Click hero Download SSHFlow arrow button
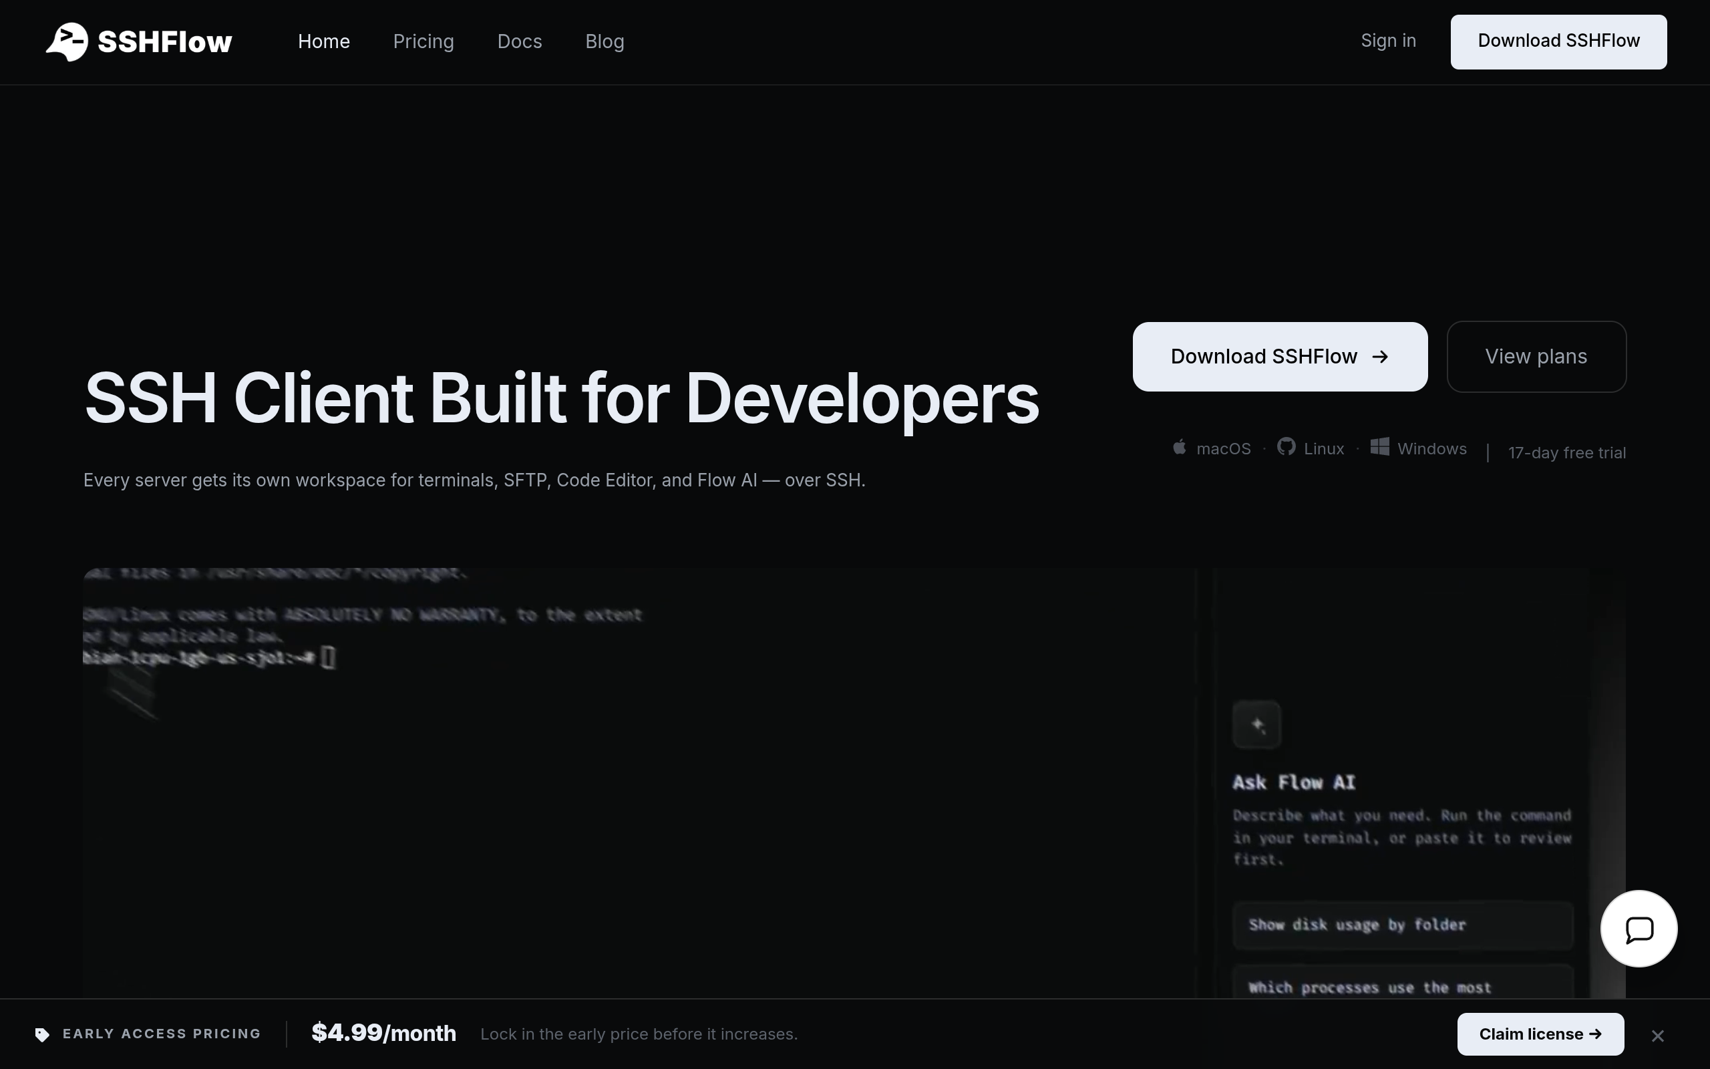1710x1069 pixels. 1280,356
